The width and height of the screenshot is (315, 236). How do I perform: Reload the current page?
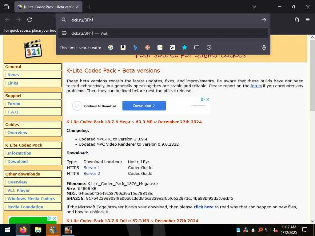30,20
